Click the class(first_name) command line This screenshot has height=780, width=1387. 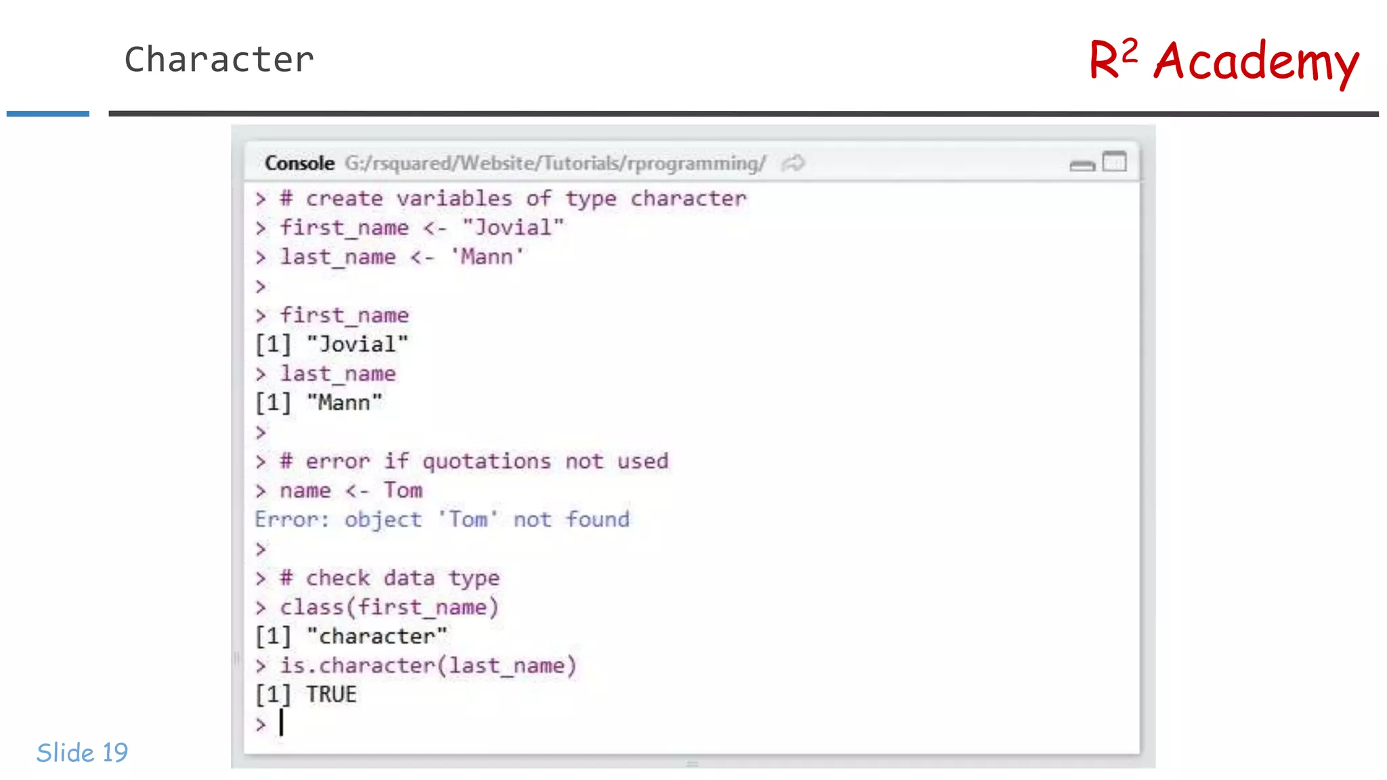tap(389, 607)
